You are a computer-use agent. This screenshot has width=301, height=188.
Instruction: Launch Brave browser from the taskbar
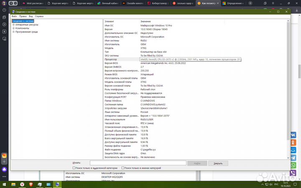pos(31,185)
